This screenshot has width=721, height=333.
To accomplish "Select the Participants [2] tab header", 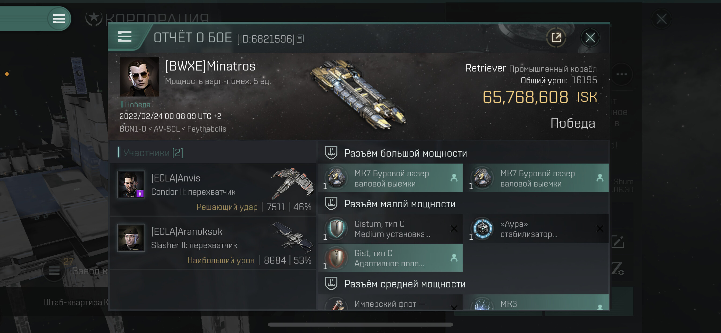I will 153,153.
